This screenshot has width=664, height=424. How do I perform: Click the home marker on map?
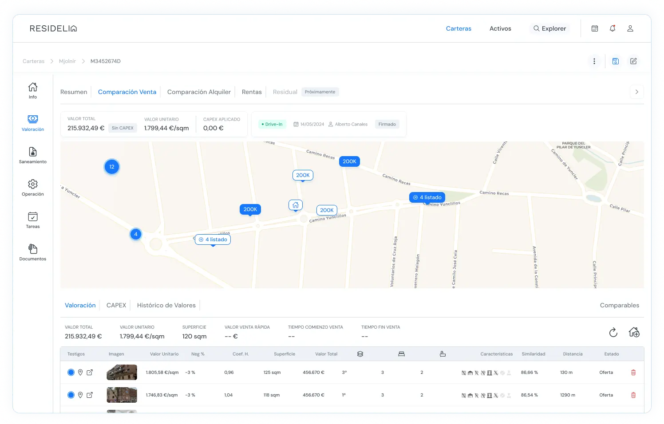[296, 205]
